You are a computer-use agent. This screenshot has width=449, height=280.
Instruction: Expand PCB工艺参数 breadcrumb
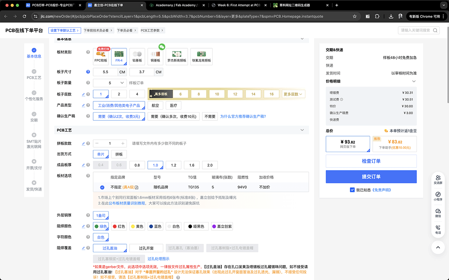[152, 30]
